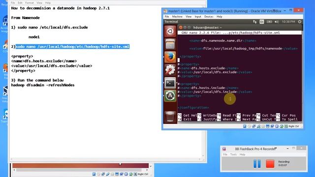The height and width of the screenshot is (177, 315).
Task: Click hard disk activity icon in master1 status bar
Action: point(245,126)
